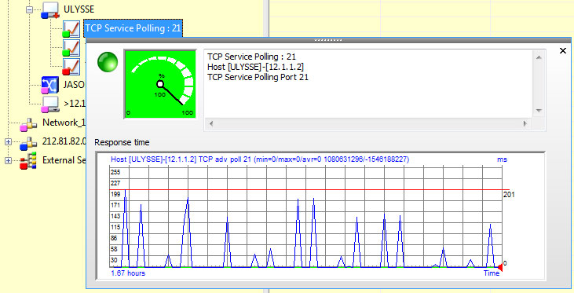Viewport: 574px width, 293px height.
Task: Click the 'TCP Service Polling : 21' description heading
Action: point(251,57)
